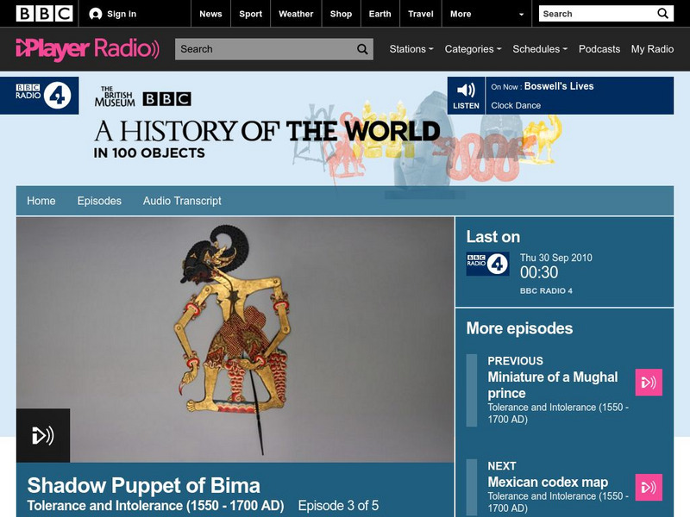Click the magnifier icon in BBC search
This screenshot has height=517, width=690.
[x=662, y=14]
